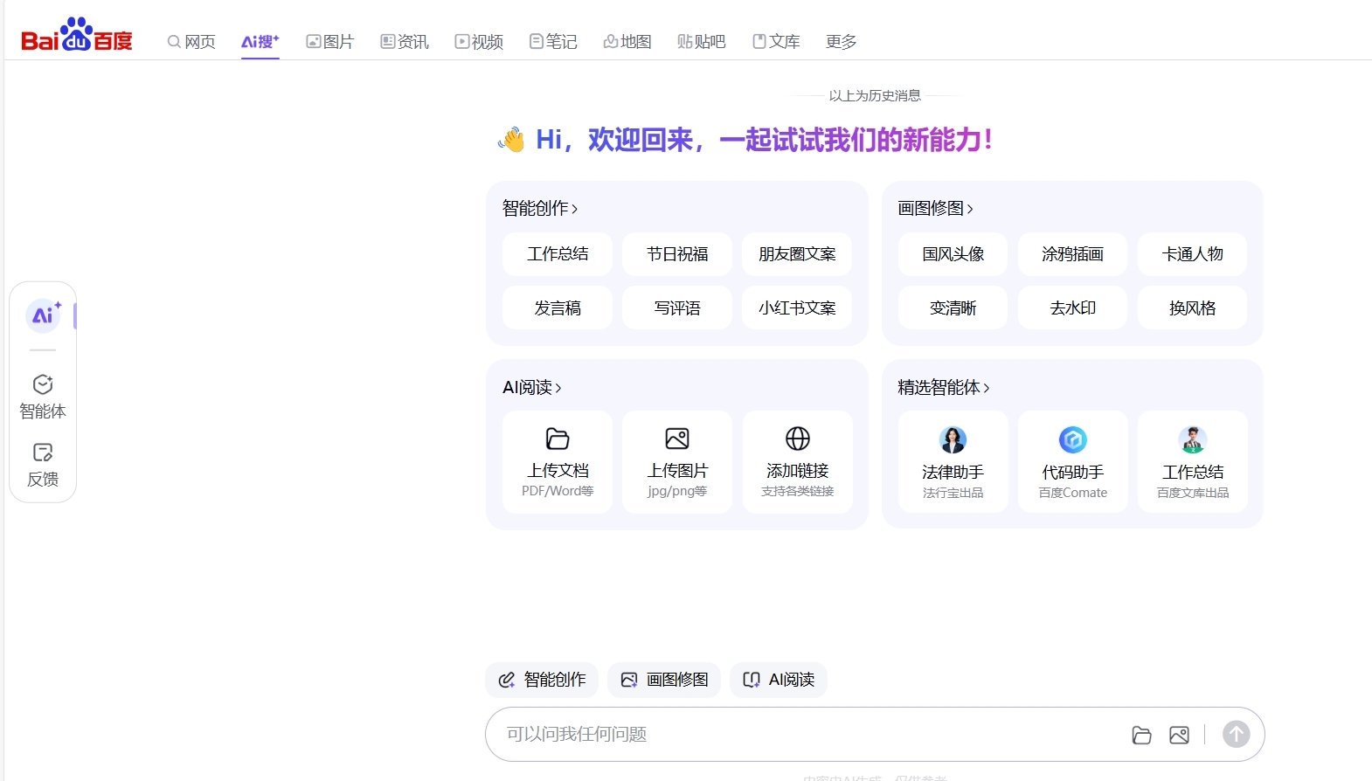Expand the 精选智能体 section header
The image size is (1372, 781).
pyautogui.click(x=943, y=387)
